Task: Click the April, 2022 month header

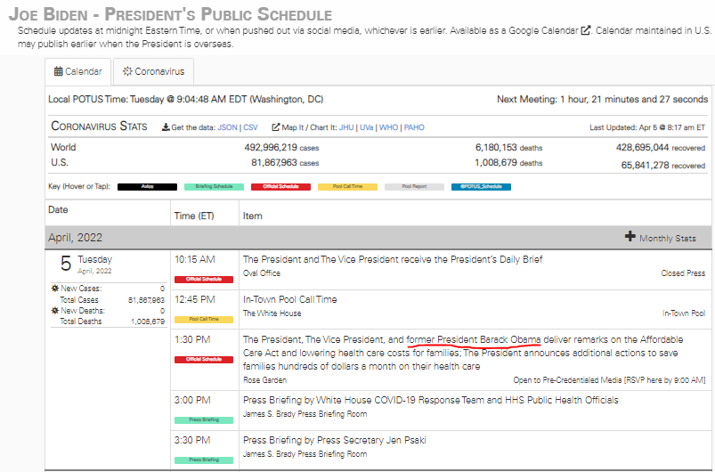Action: pos(75,238)
